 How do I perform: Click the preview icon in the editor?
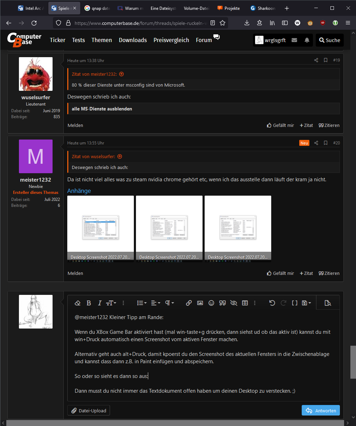[328, 303]
